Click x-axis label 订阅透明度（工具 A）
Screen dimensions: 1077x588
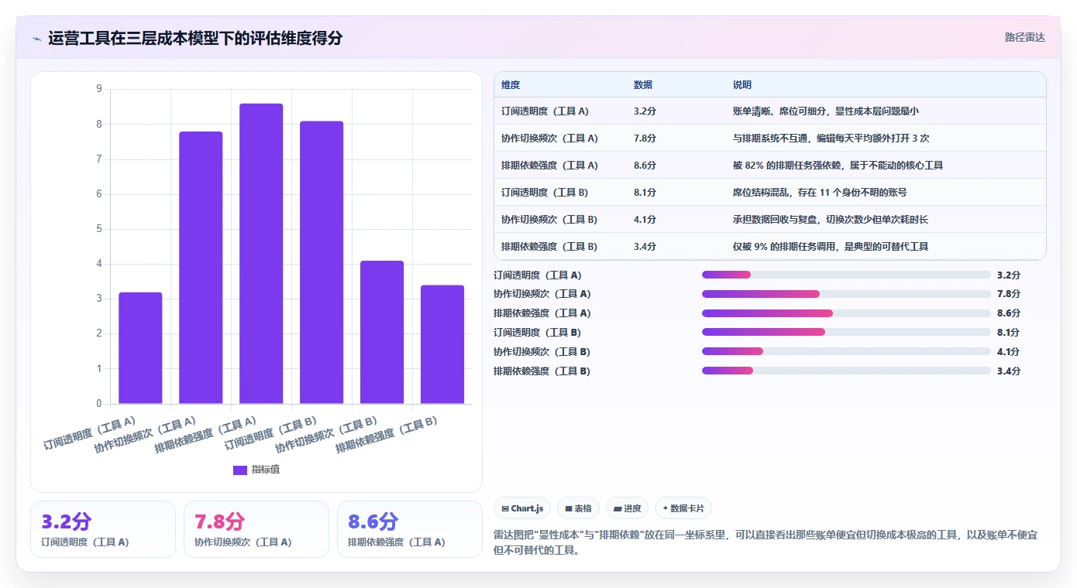(89, 433)
